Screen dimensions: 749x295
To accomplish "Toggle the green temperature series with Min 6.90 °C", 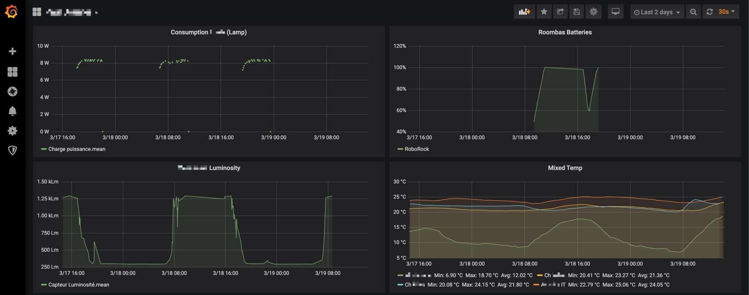I will (418, 275).
